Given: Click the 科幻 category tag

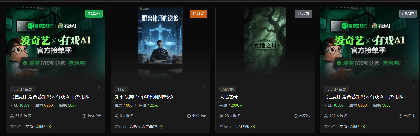Looking at the screenshot, I should coord(121,89).
